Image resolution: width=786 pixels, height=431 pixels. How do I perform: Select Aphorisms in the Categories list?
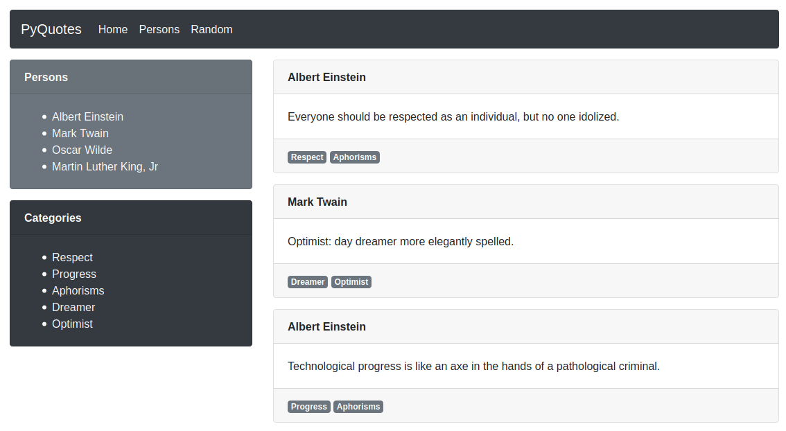(x=78, y=290)
